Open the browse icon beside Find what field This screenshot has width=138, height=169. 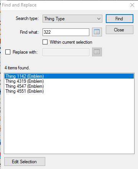point(97,32)
